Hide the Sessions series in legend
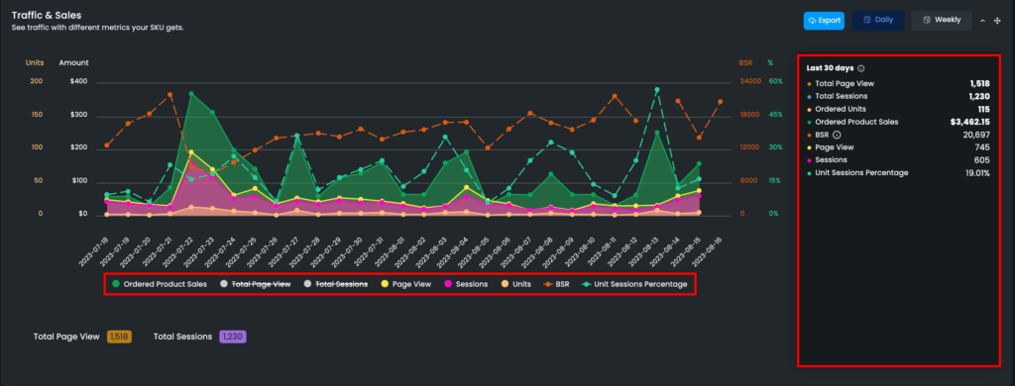Viewport: 1015px width, 386px height. [x=466, y=284]
